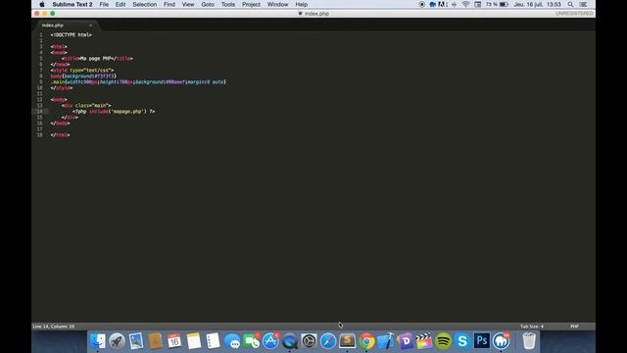Click the Adobe icon in menu bar
This screenshot has width=627, height=353.
(442, 4)
